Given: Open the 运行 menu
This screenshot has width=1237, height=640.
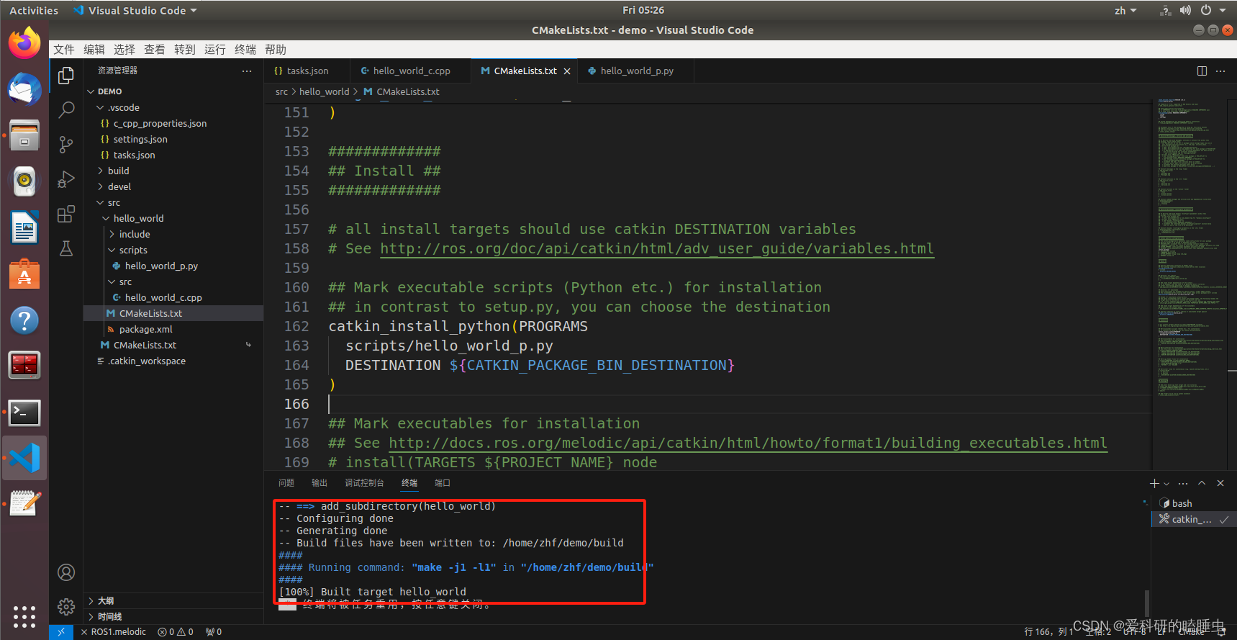Looking at the screenshot, I should (215, 49).
